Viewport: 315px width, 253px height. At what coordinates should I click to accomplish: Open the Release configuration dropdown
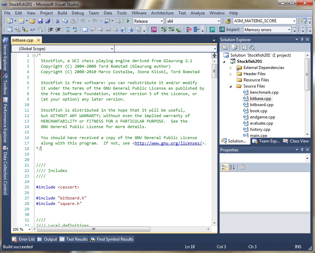click(x=162, y=21)
